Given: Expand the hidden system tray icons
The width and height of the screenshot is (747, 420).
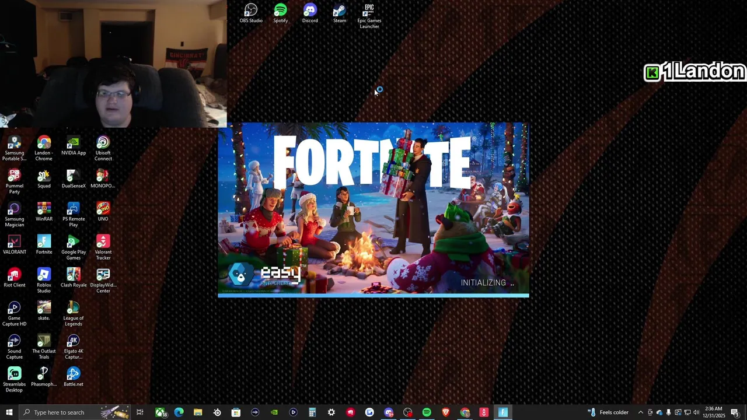Looking at the screenshot, I should point(640,412).
